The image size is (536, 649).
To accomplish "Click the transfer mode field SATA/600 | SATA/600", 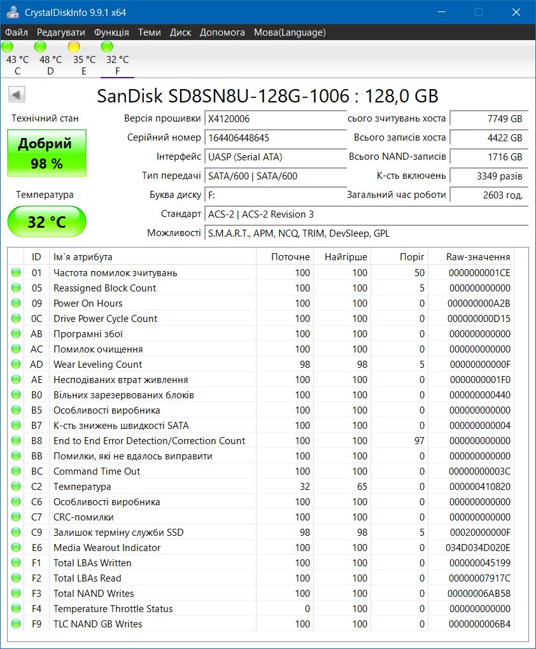I will point(276,176).
